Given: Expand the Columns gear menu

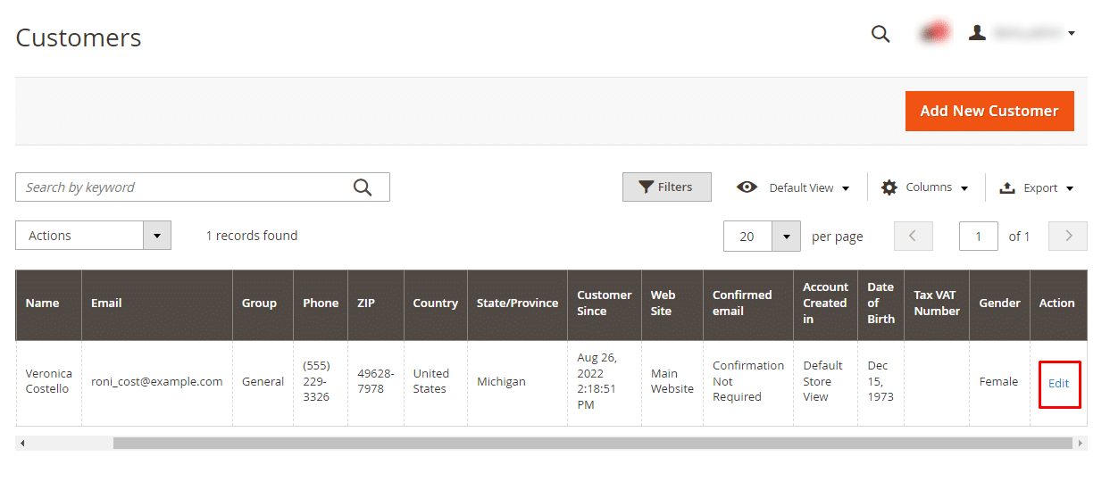Looking at the screenshot, I should (x=924, y=187).
